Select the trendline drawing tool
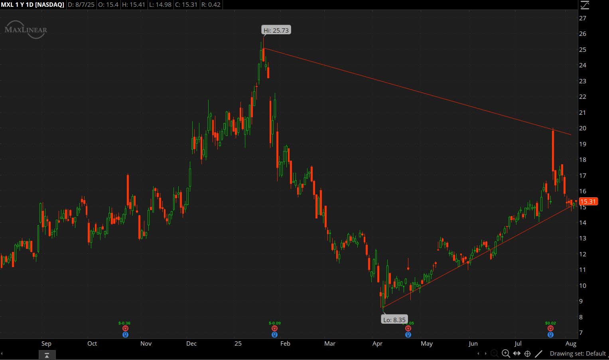The image size is (609, 360). (x=539, y=353)
